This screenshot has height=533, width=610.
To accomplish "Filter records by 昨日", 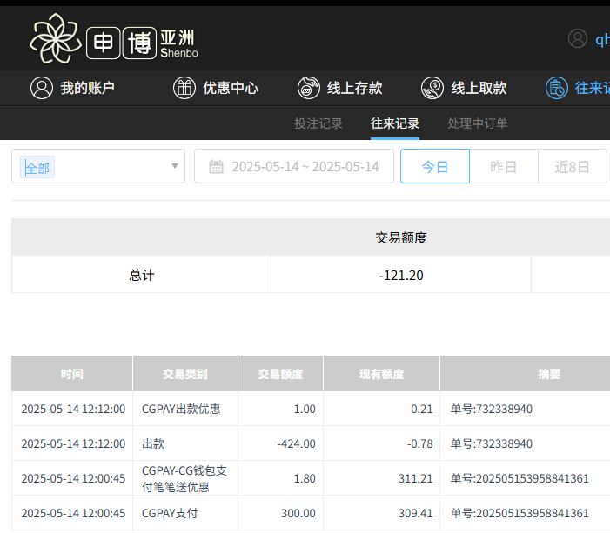I will coord(503,166).
